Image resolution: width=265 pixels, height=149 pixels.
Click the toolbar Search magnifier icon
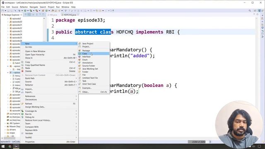250,11
